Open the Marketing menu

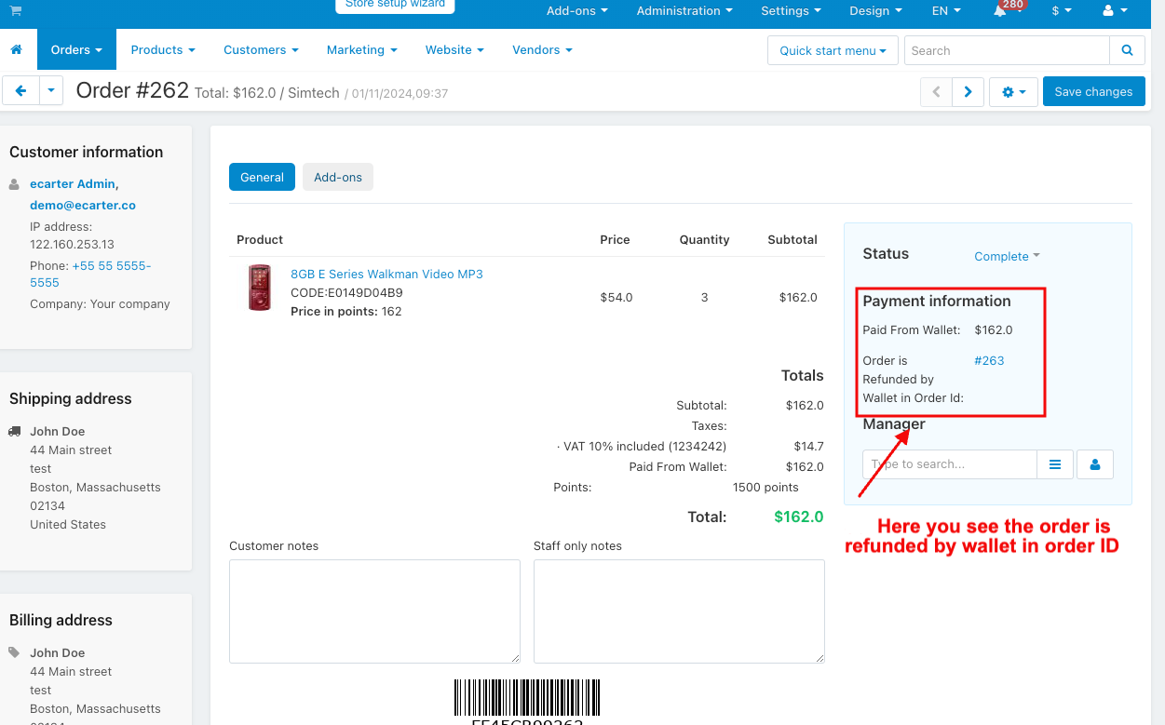(361, 50)
